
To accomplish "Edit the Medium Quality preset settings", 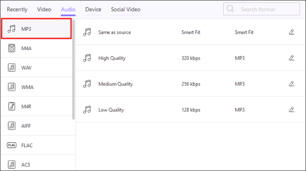I will 291,84.
